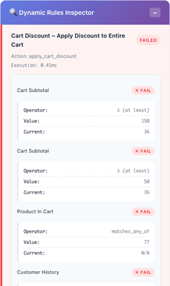Click the first at least operator row

pos(86,110)
